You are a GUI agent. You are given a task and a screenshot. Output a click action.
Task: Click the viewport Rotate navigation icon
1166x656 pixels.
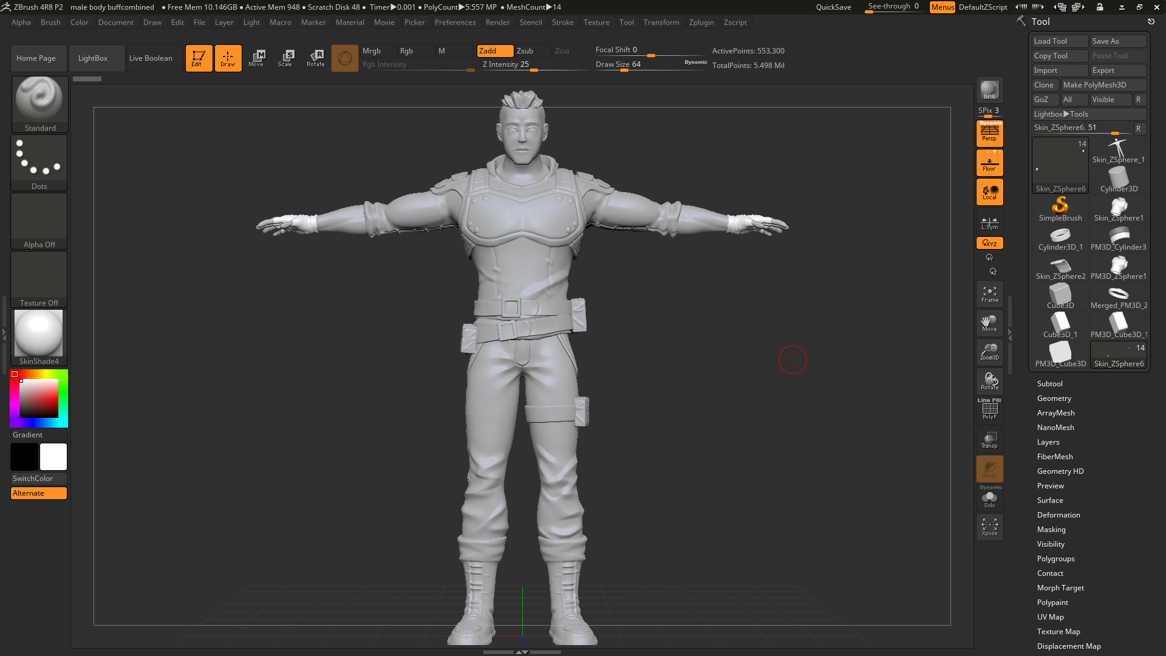(989, 381)
